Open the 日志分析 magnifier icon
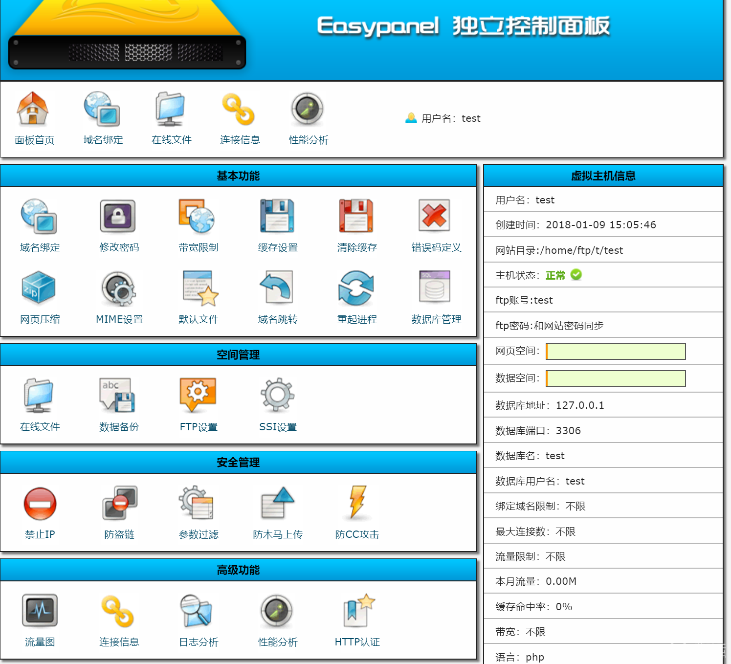 tap(197, 611)
